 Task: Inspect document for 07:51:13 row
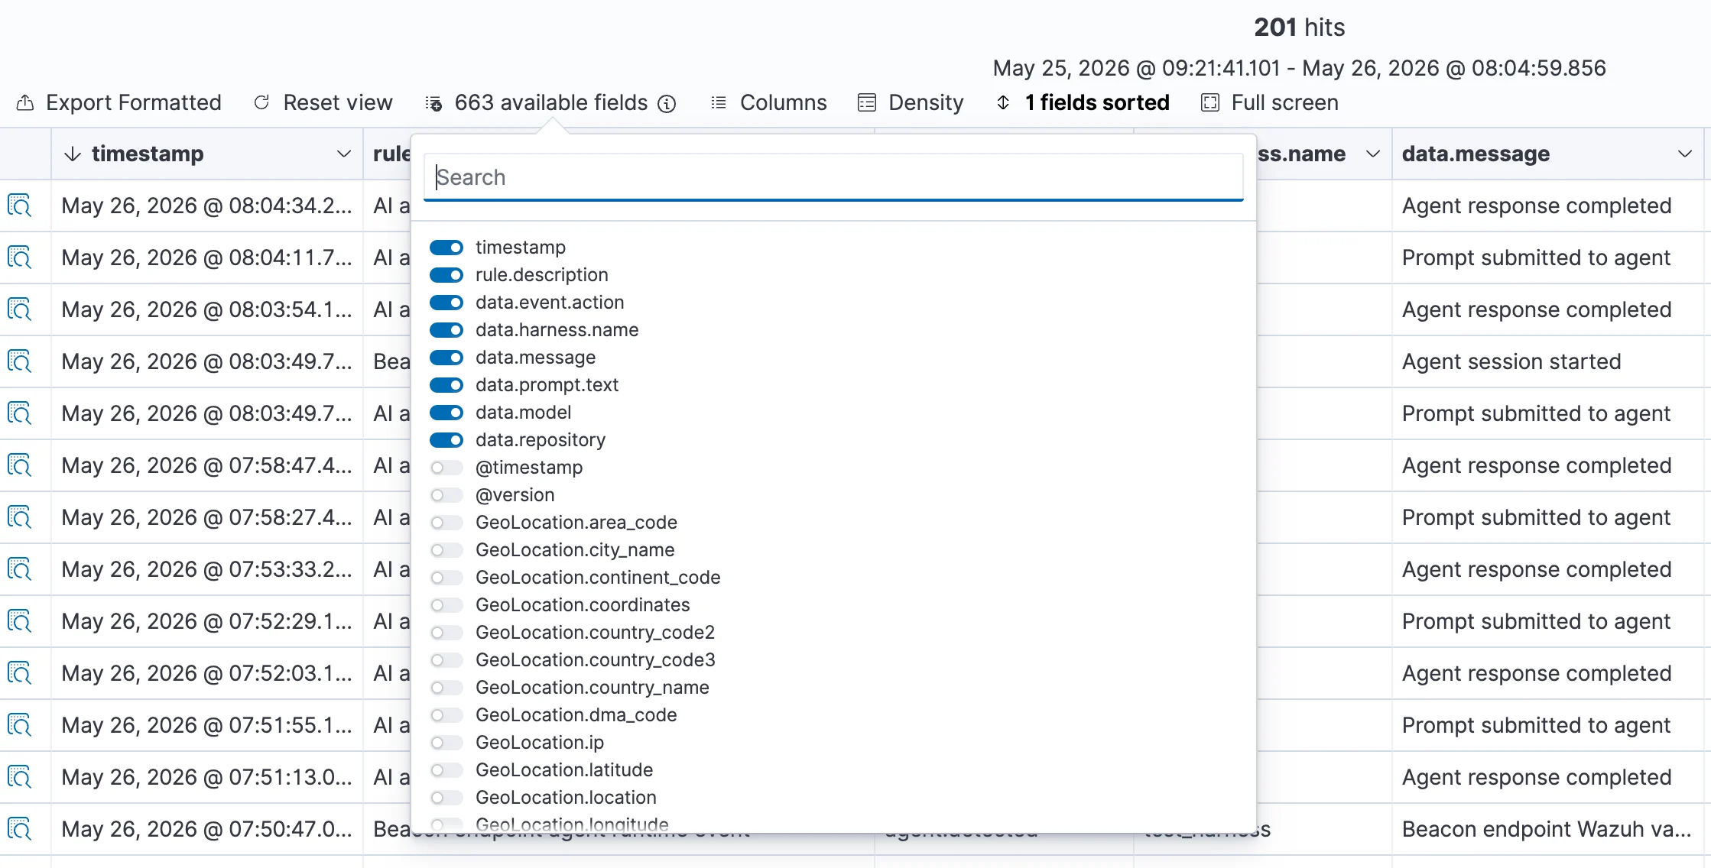19,777
